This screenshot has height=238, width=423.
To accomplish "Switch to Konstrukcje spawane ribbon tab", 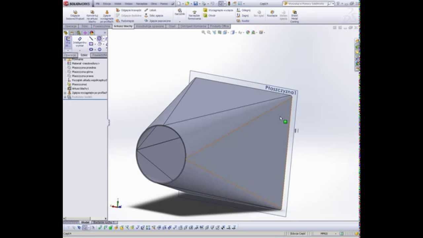I will coord(150,26).
